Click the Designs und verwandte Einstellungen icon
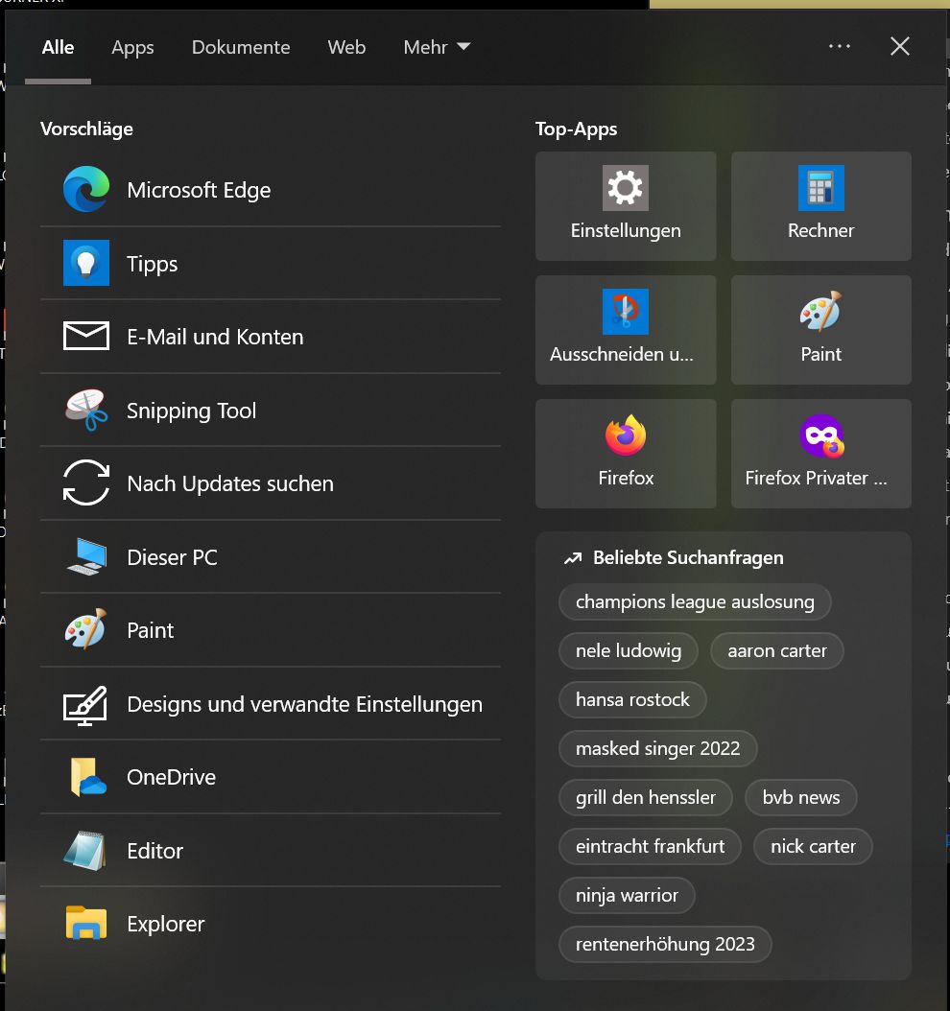Image resolution: width=950 pixels, height=1011 pixels. click(x=85, y=705)
